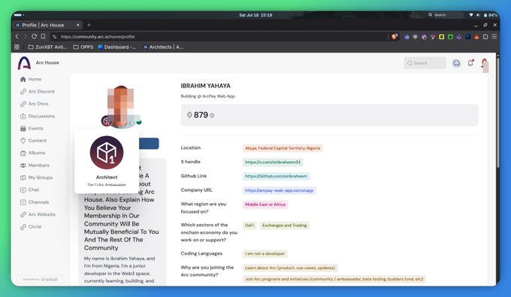Open the browser hamburger menu
511x297 pixels.
coord(494,37)
